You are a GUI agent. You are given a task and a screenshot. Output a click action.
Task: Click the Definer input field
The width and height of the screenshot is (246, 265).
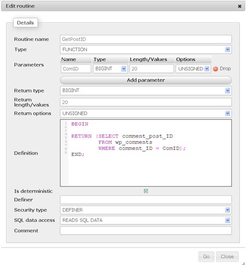pyautogui.click(x=146, y=200)
